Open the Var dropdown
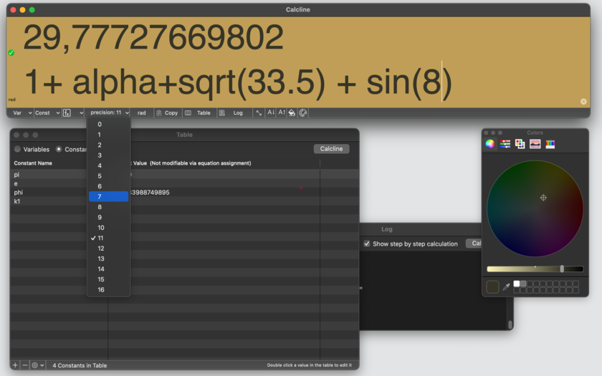 click(x=22, y=113)
